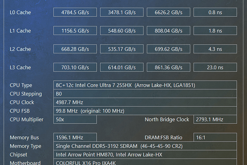Click the CPU Clock 4987.7 MHz field
This screenshot has width=247, height=165.
[145, 102]
